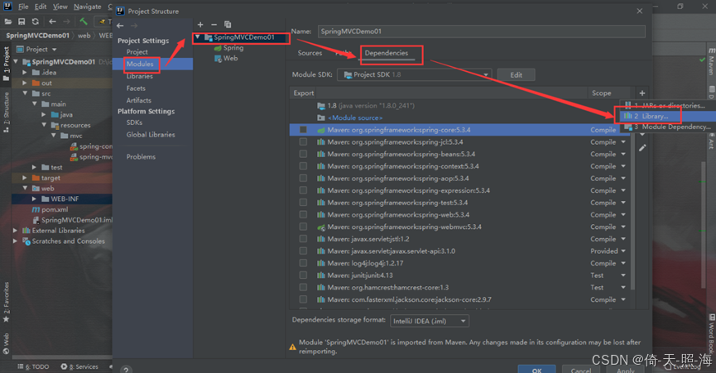The image size is (716, 373).
Task: Click the help question mark icon
Action: tap(126, 370)
